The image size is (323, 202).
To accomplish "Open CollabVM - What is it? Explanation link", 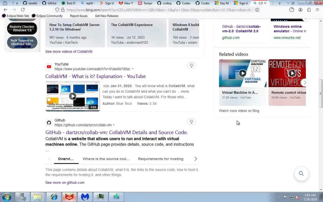I will click(95, 76).
